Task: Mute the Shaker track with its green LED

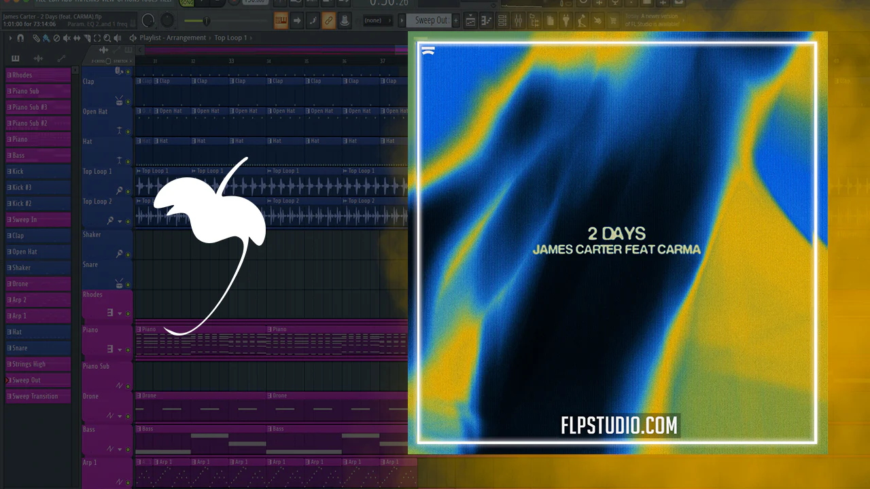Action: (x=128, y=255)
